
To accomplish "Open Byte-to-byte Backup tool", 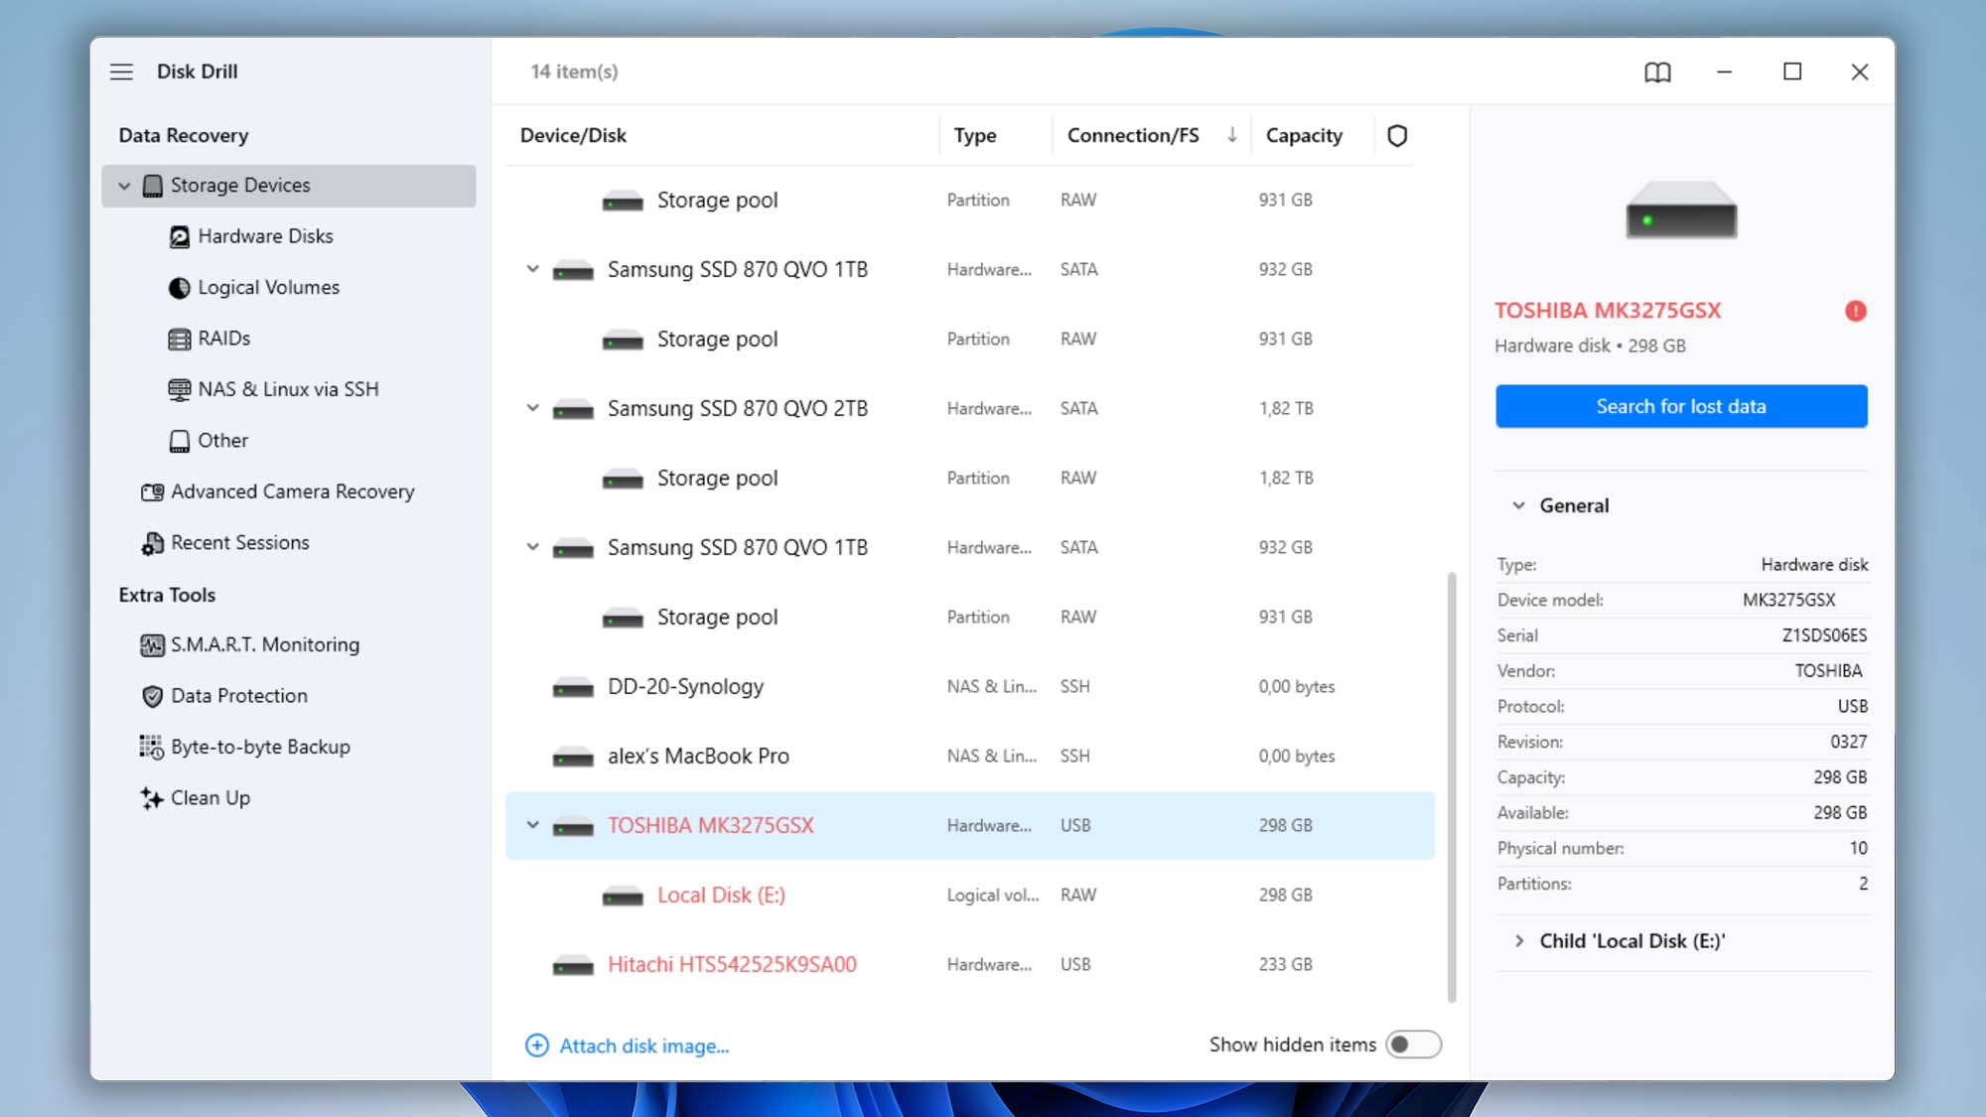I will pos(260,748).
